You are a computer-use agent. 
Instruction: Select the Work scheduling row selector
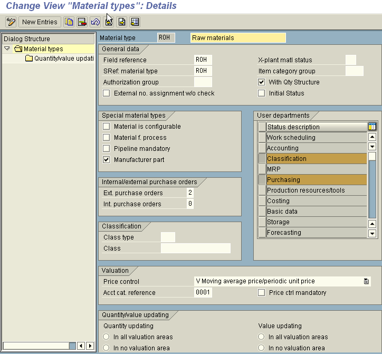coord(262,137)
